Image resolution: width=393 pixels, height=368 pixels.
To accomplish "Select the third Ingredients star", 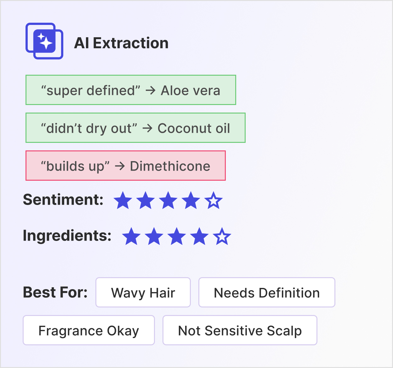I will click(x=177, y=236).
